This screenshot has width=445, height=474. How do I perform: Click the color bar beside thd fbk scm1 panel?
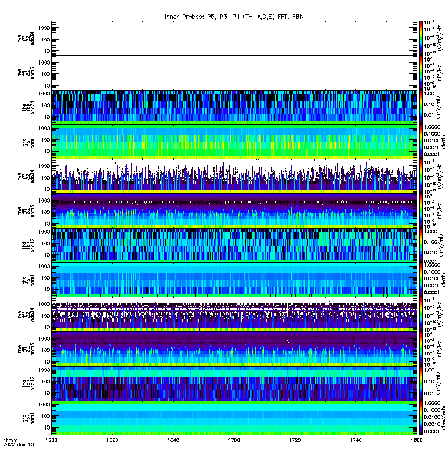pos(421,280)
